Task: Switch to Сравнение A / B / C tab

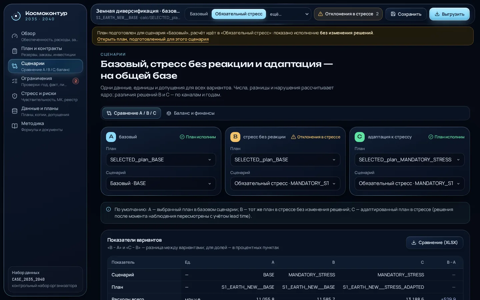Action: point(132,113)
